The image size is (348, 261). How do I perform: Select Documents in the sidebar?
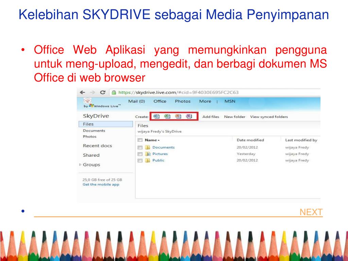click(x=94, y=131)
